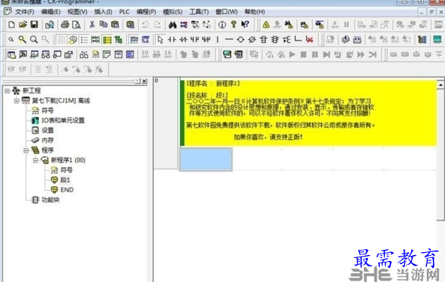The height and width of the screenshot is (282, 445).
Task: Insert a New PLC Instruction box
Action: tap(263, 40)
